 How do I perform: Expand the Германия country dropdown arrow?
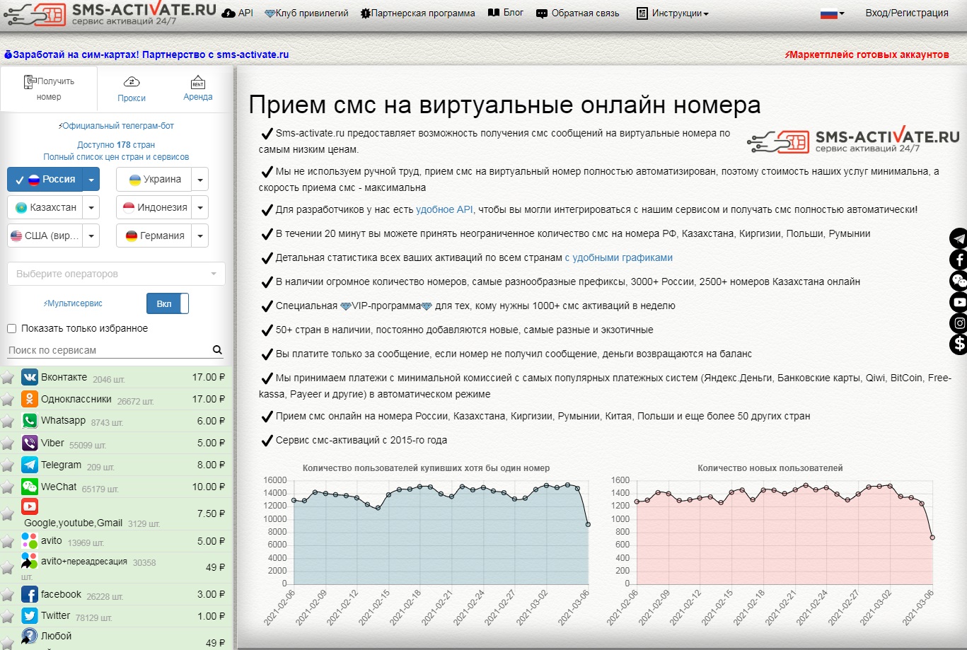(200, 236)
